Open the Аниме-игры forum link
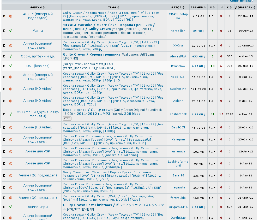Image resolution: width=259 pixels, height=220 pixels. (38, 207)
